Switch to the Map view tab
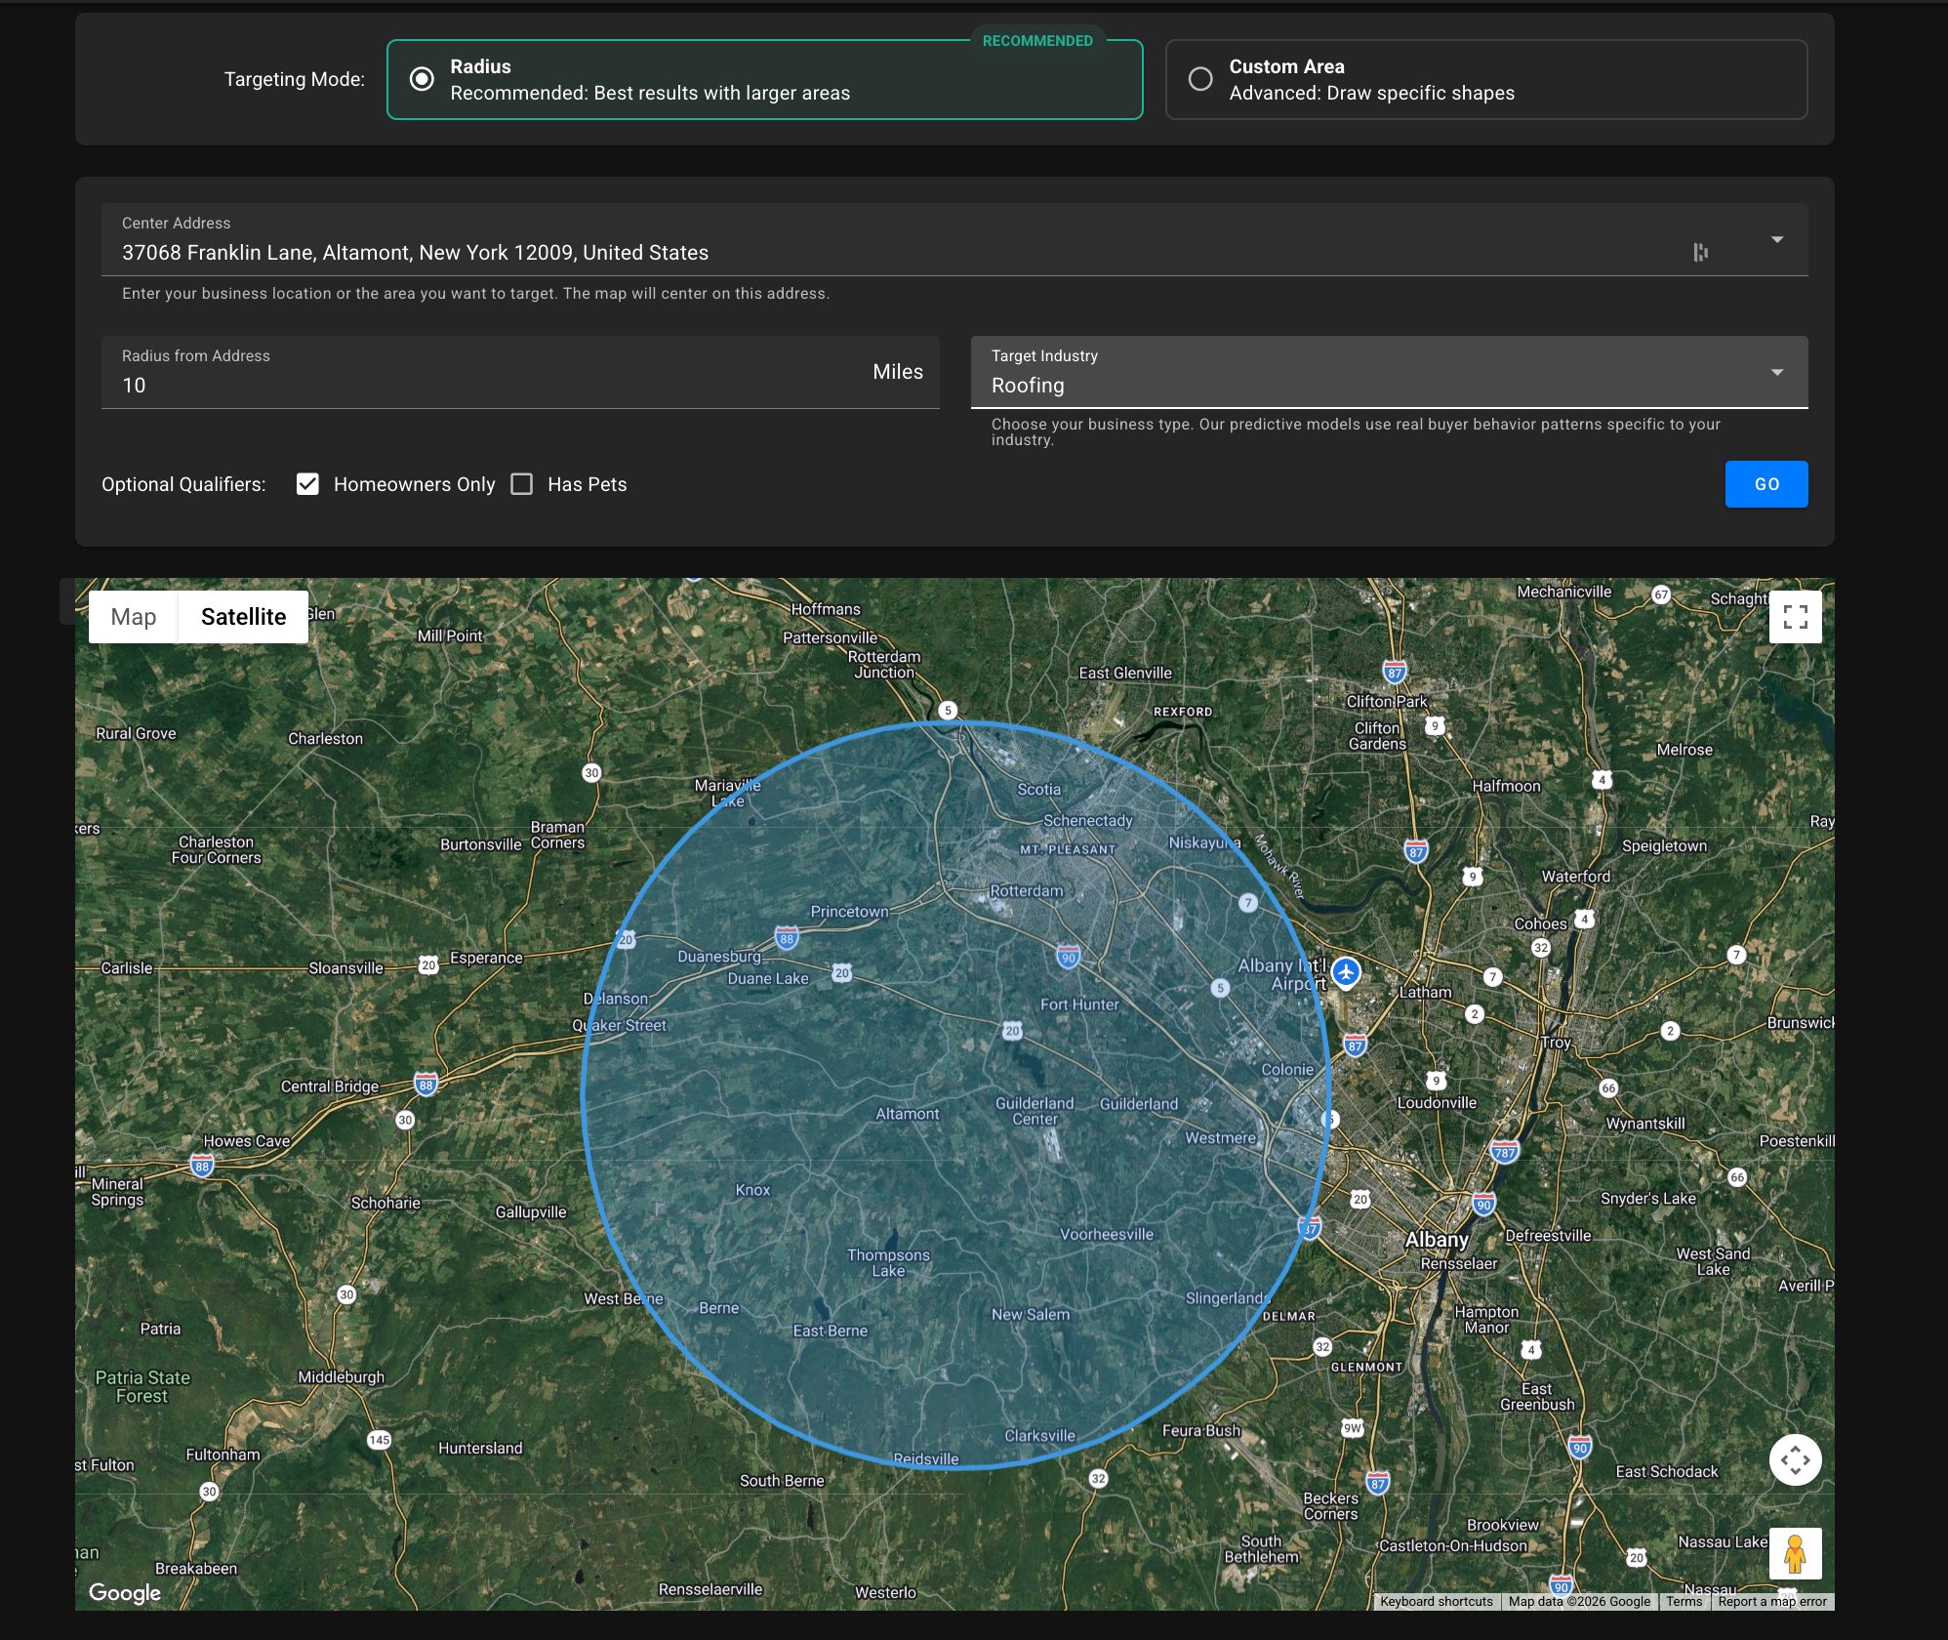Image resolution: width=1948 pixels, height=1640 pixels. (x=133, y=616)
